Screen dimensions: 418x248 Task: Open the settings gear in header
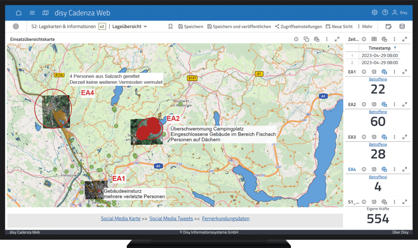click(x=375, y=12)
